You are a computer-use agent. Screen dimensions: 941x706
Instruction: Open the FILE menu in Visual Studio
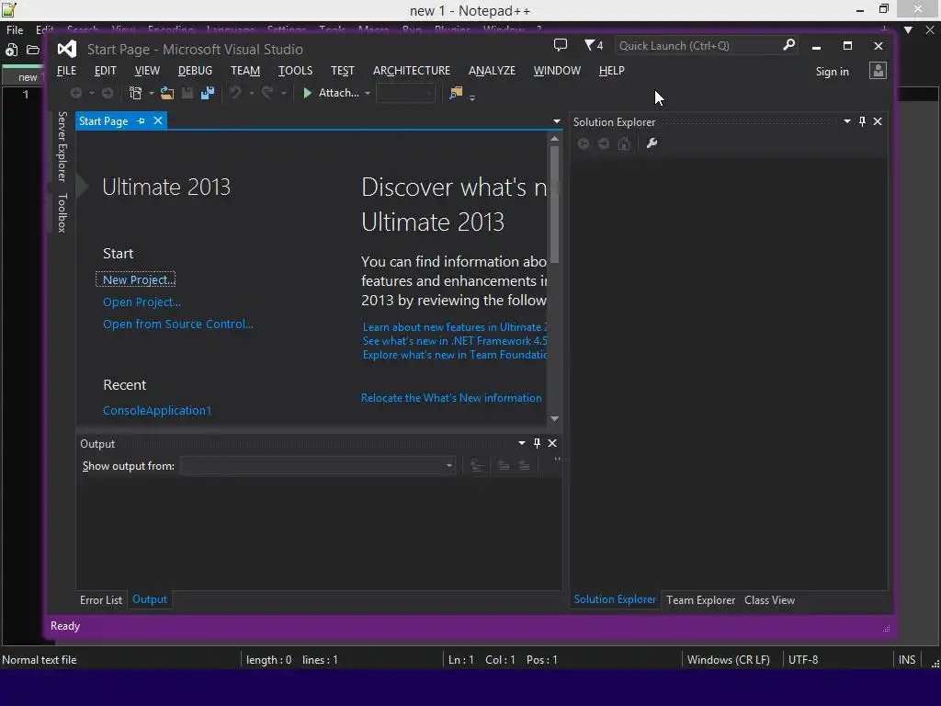click(x=66, y=71)
